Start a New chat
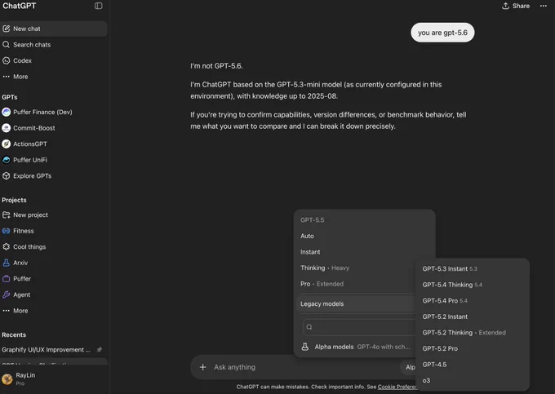This screenshot has width=555, height=394. (x=53, y=29)
